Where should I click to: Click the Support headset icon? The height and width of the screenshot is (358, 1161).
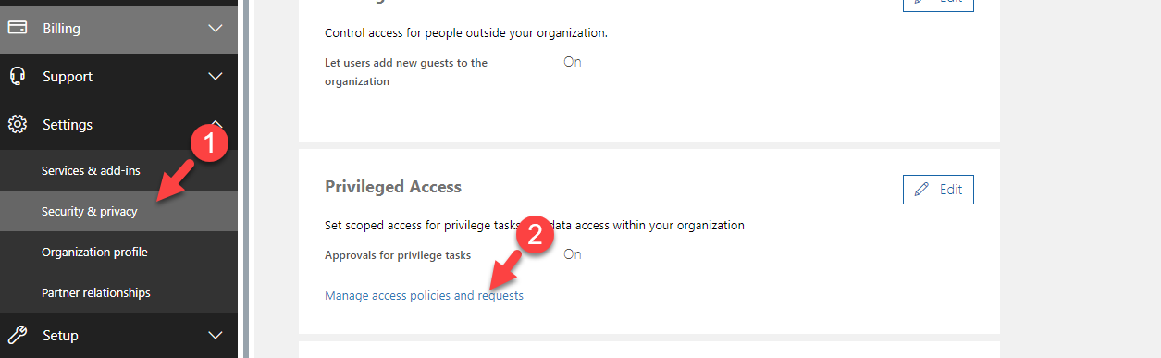tap(18, 77)
